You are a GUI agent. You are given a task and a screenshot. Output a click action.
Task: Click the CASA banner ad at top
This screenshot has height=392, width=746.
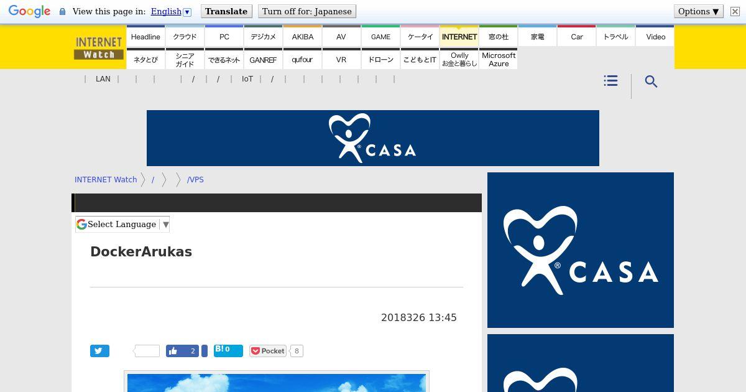(x=373, y=138)
